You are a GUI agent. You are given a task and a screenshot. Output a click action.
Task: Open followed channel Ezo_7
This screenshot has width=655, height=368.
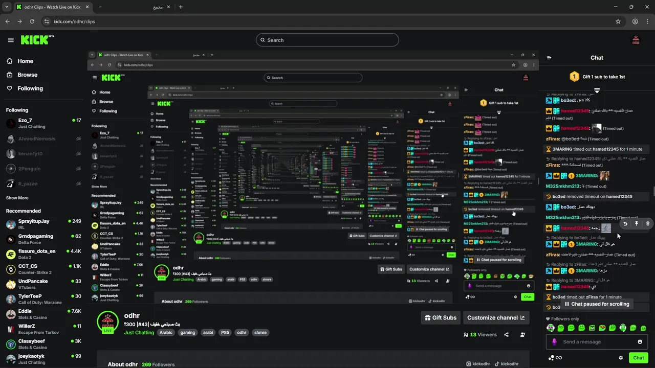(43, 123)
